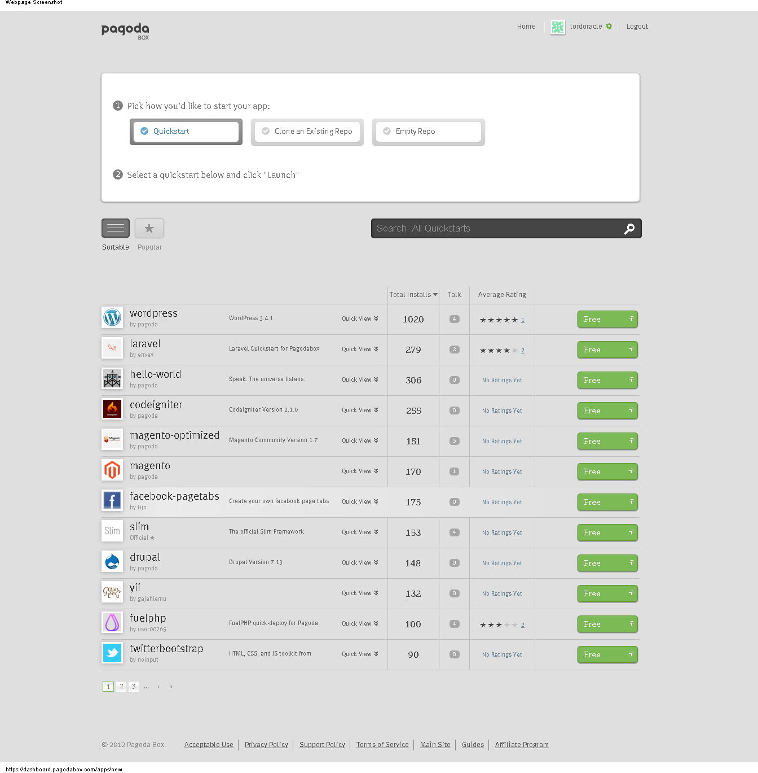Click the green gear next to lordoracle
The width and height of the screenshot is (758, 773).
[609, 27]
